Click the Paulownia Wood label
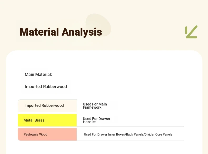208x154 pixels. 36,134
